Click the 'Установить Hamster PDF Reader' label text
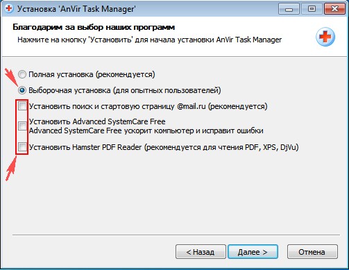This screenshot has height=270, width=349. [x=85, y=147]
